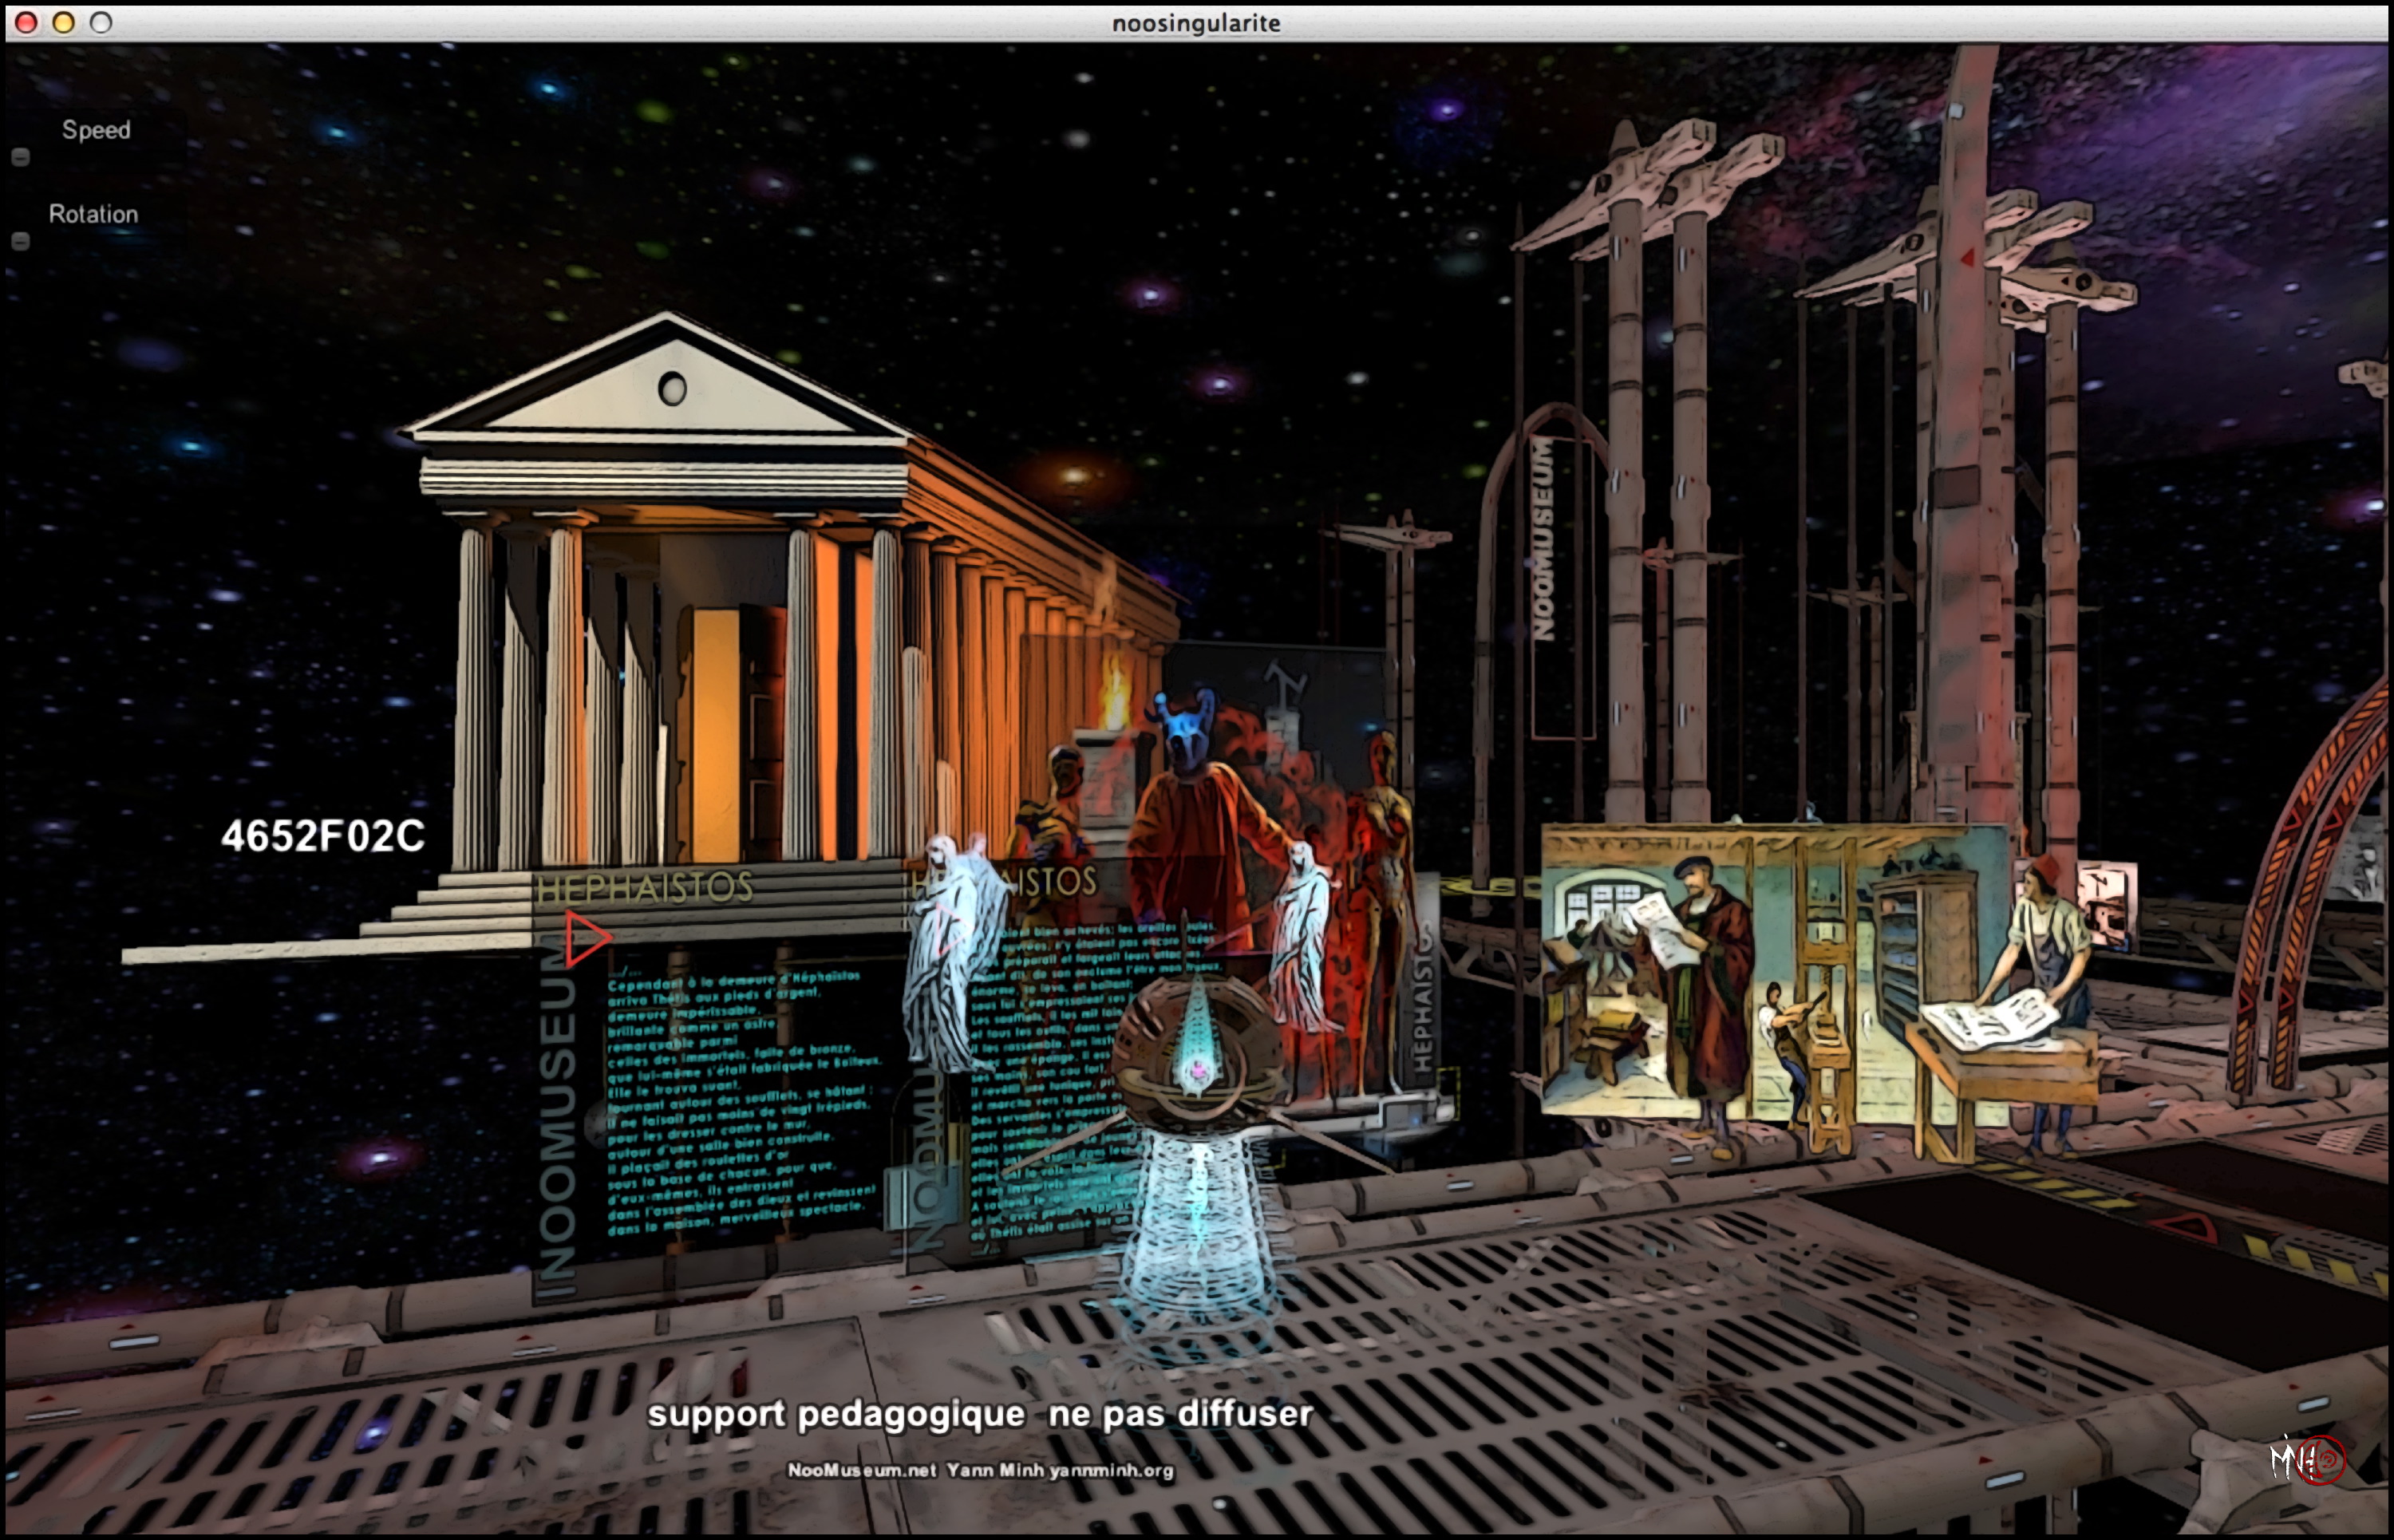Select the glowing sphere avatar on the walkway

coord(1197,1049)
